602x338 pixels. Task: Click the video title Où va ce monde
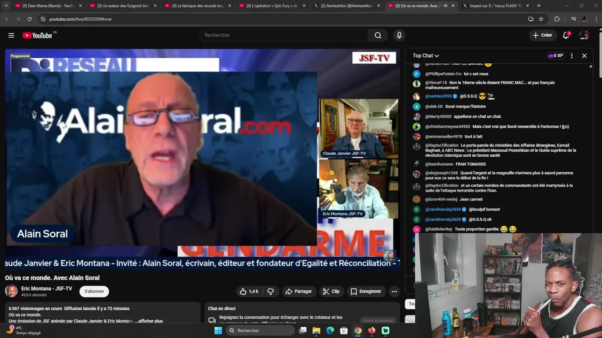pos(52,278)
